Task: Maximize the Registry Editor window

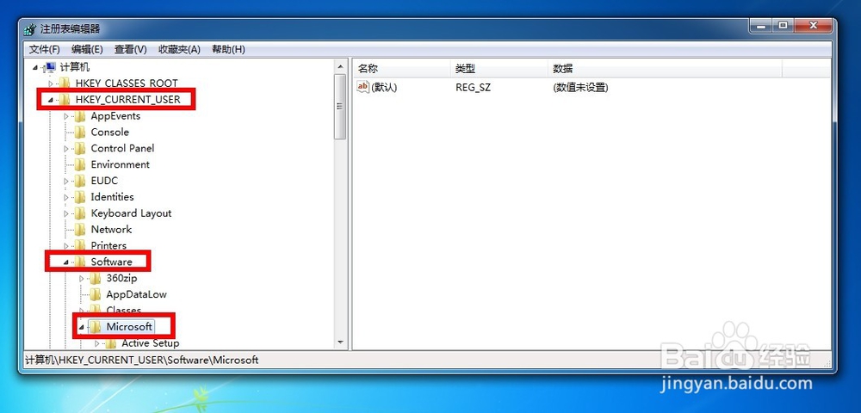Action: pos(783,25)
